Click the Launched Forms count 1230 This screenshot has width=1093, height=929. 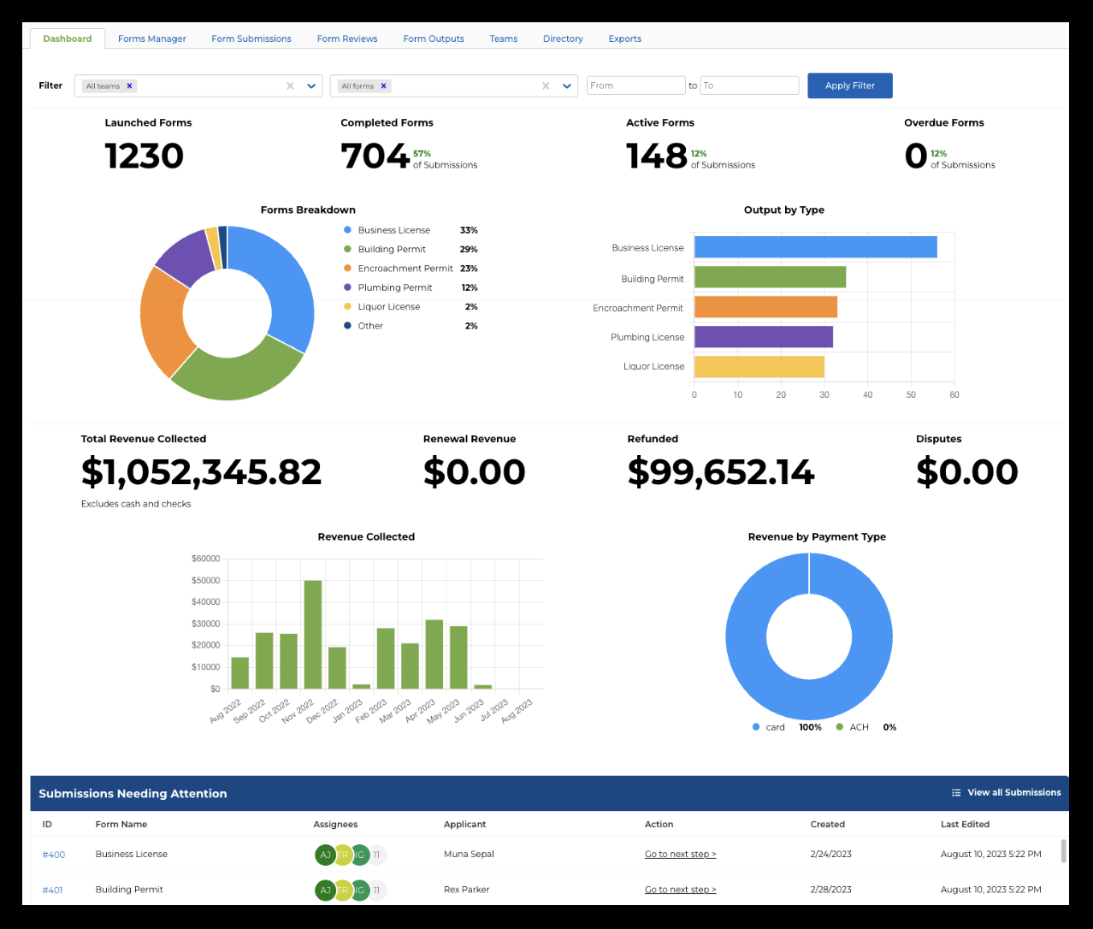tap(145, 156)
